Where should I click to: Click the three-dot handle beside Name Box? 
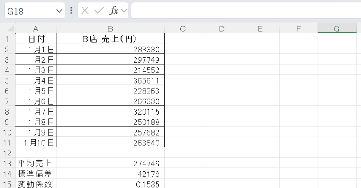coord(71,10)
